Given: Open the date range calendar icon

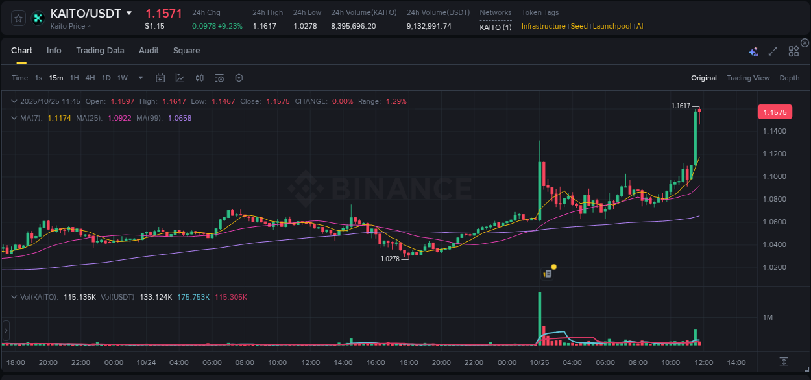Looking at the screenshot, I should 160,77.
